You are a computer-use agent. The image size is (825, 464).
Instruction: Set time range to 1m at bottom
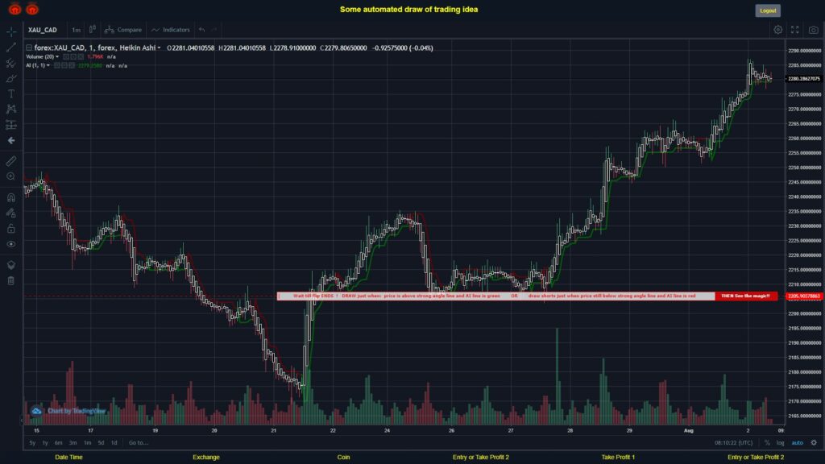[x=87, y=443]
